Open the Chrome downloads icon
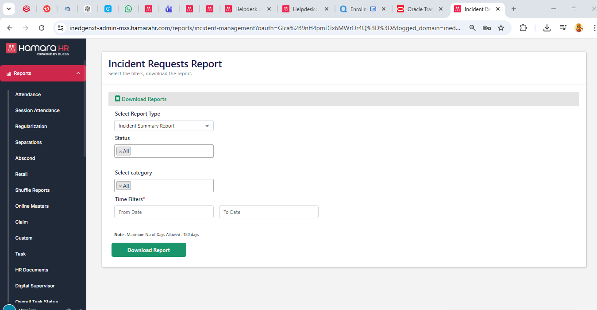This screenshot has height=310, width=597. 547,28
